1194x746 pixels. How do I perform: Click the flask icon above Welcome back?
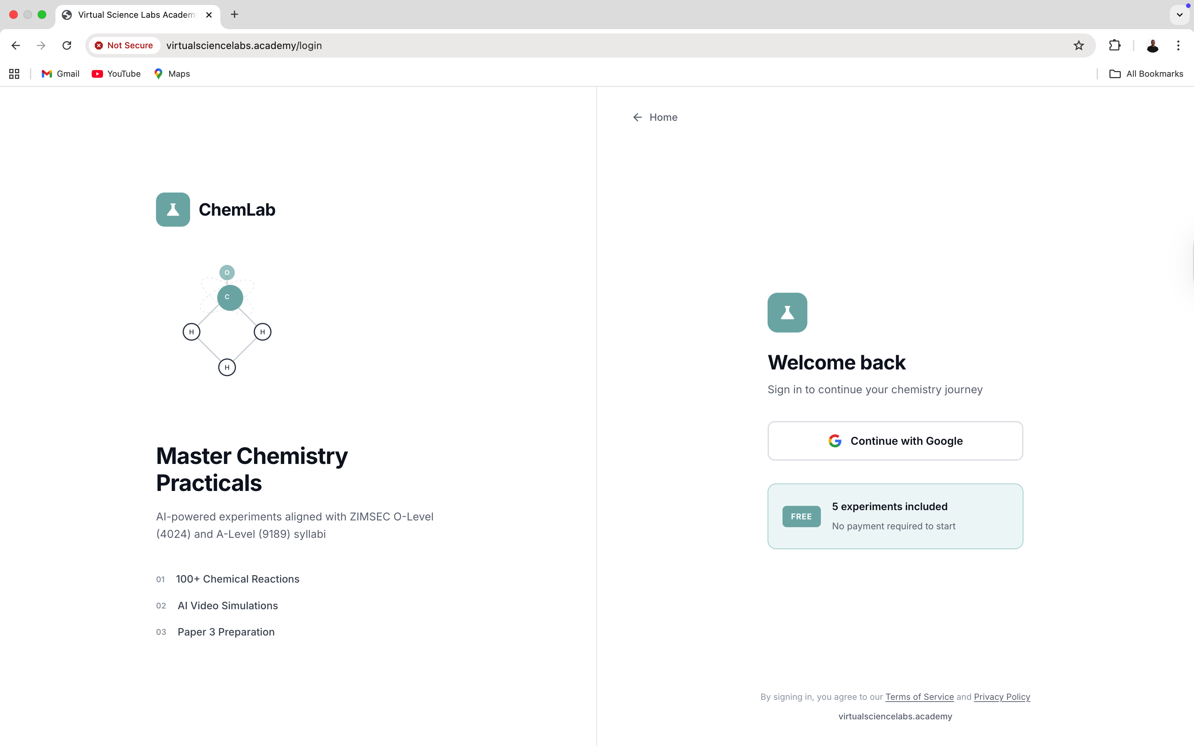[x=787, y=312]
